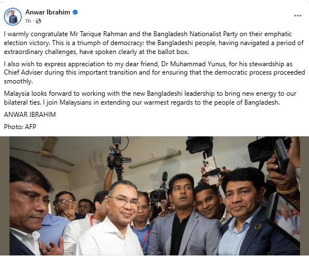
Task: Open Anwar Ibrahim's profile name link
Action: coord(48,12)
